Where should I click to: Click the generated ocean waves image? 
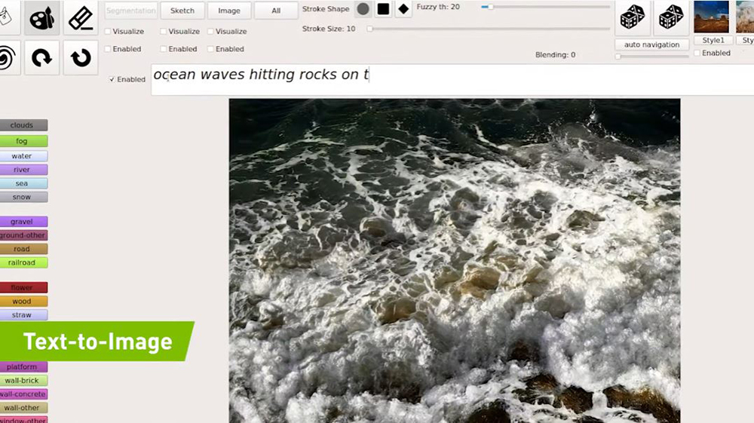click(455, 261)
